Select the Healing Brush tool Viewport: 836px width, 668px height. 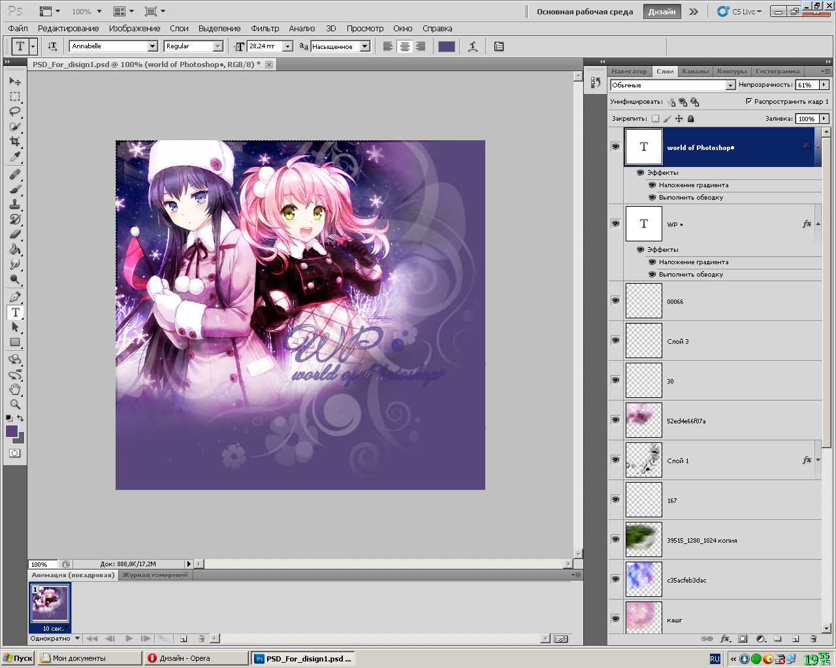click(x=15, y=174)
